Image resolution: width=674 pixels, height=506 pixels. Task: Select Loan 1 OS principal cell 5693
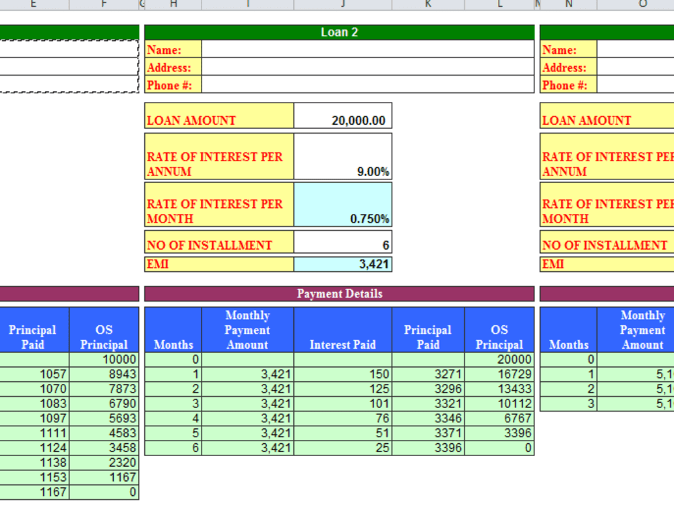point(104,418)
